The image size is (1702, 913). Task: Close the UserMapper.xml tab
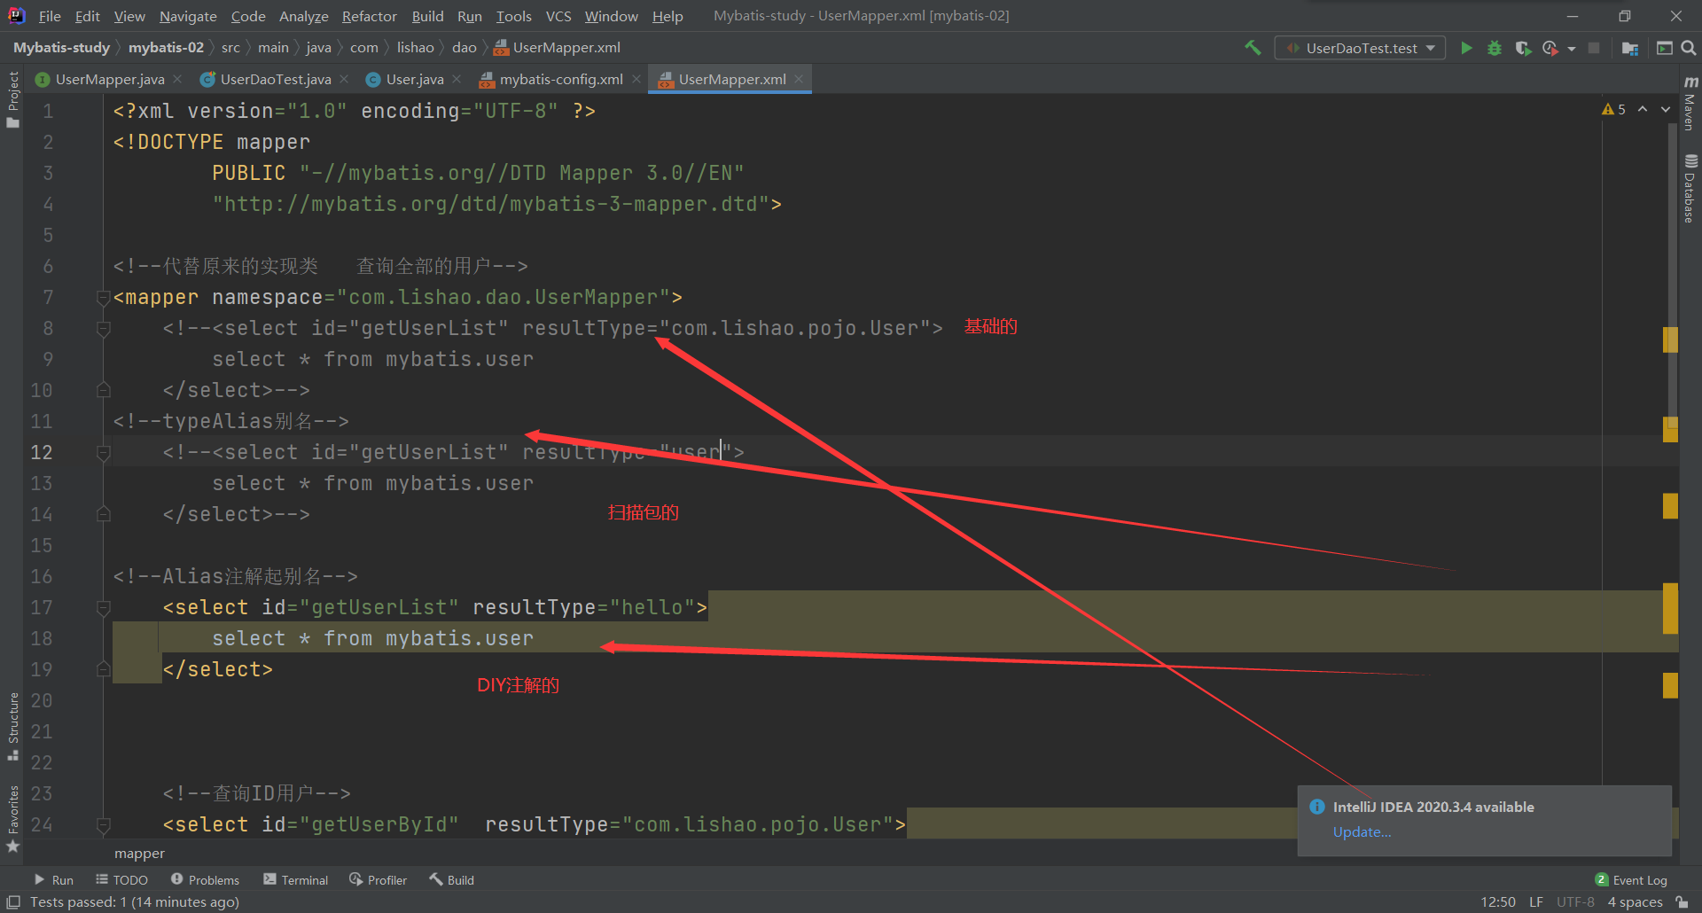799,79
